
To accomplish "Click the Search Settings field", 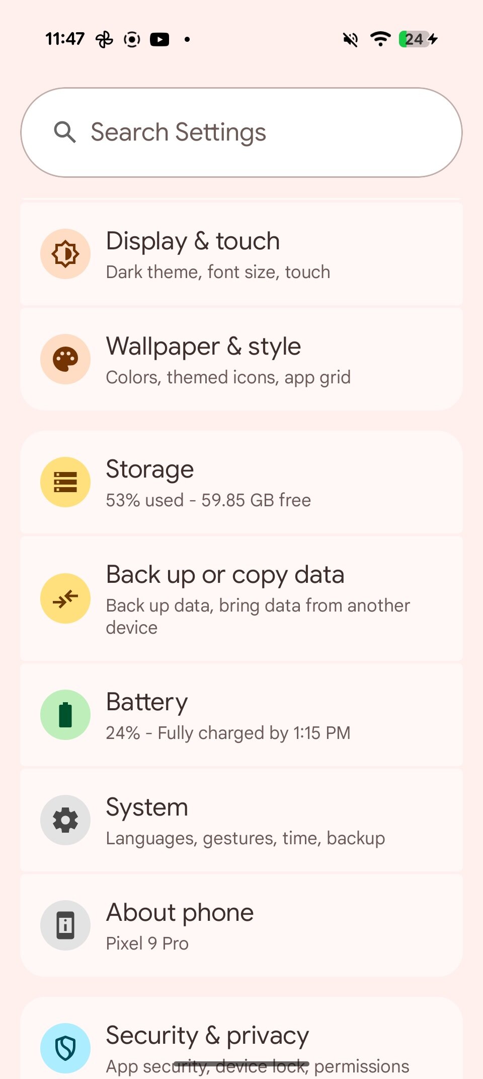I will click(x=262, y=132).
